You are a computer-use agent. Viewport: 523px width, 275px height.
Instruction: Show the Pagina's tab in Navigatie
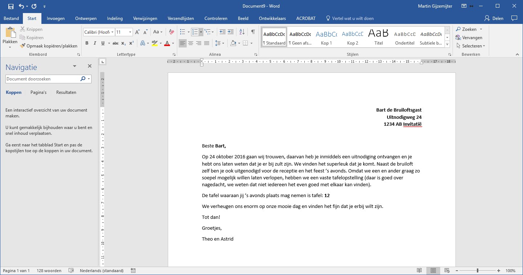pos(38,92)
